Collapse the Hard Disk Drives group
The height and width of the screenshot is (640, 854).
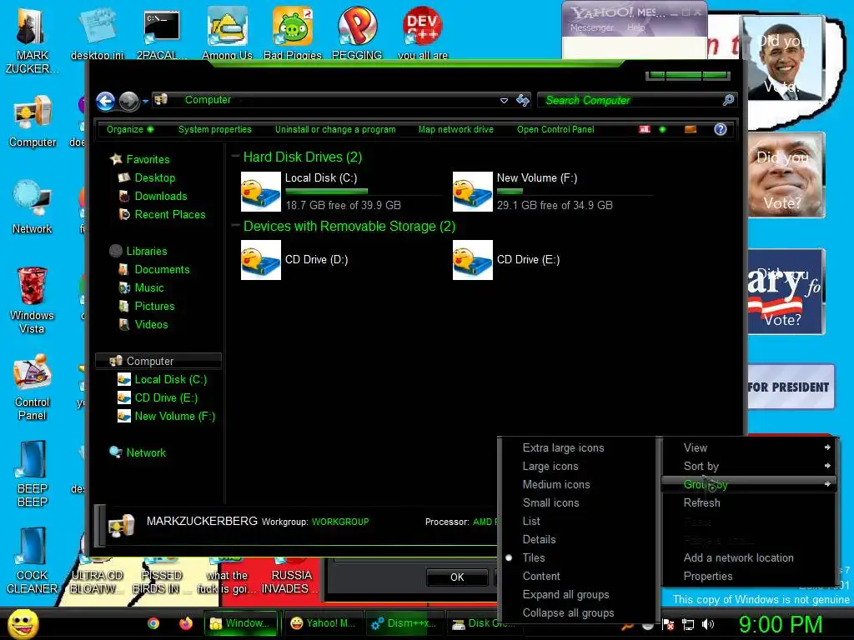[236, 157]
